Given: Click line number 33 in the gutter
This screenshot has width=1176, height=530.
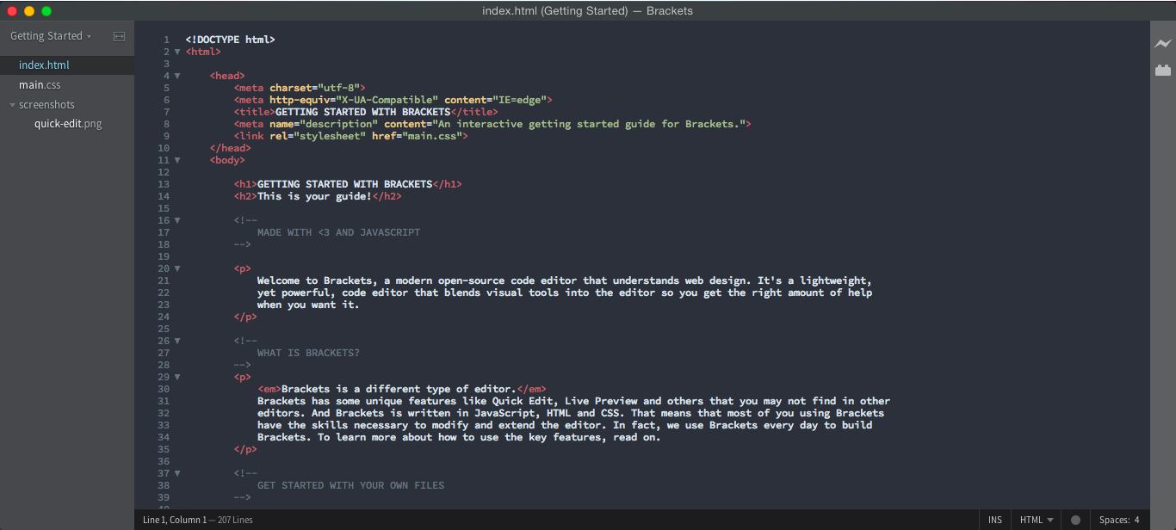Looking at the screenshot, I should (x=164, y=425).
